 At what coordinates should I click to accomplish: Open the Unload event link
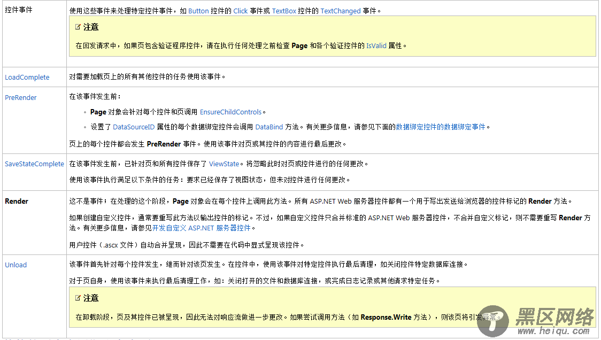(16, 265)
